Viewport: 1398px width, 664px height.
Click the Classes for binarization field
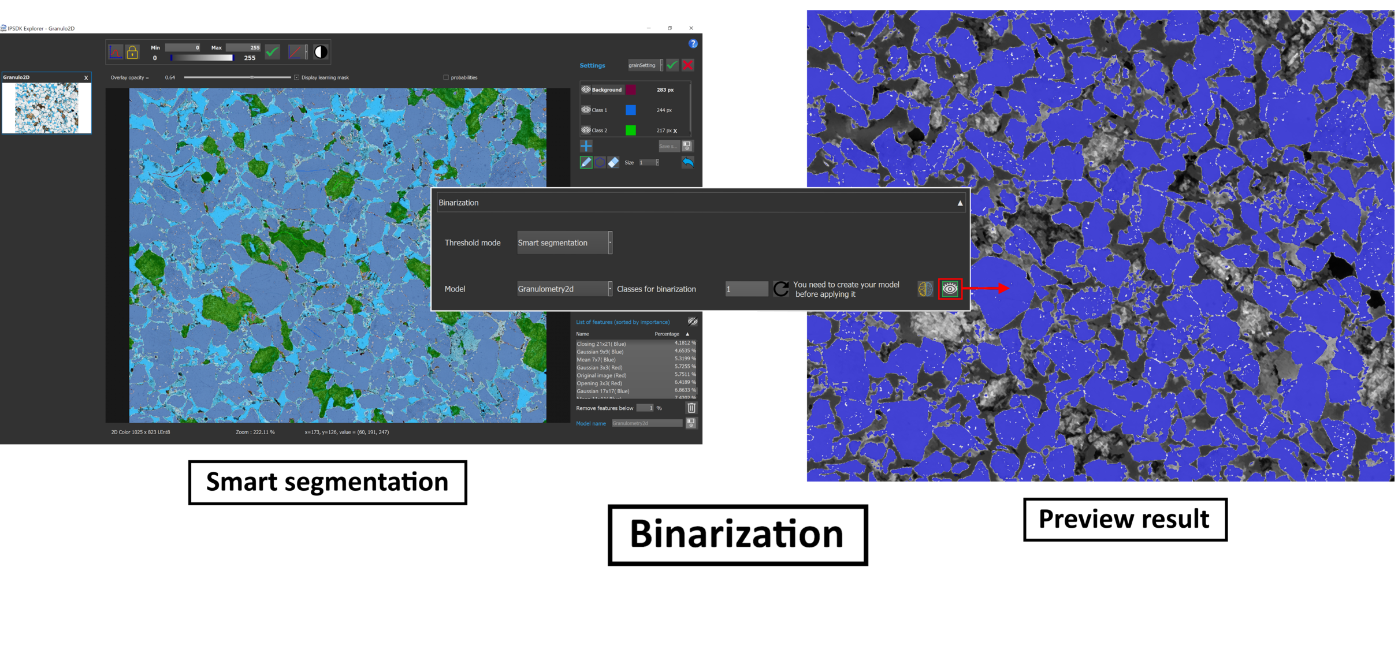pyautogui.click(x=746, y=289)
